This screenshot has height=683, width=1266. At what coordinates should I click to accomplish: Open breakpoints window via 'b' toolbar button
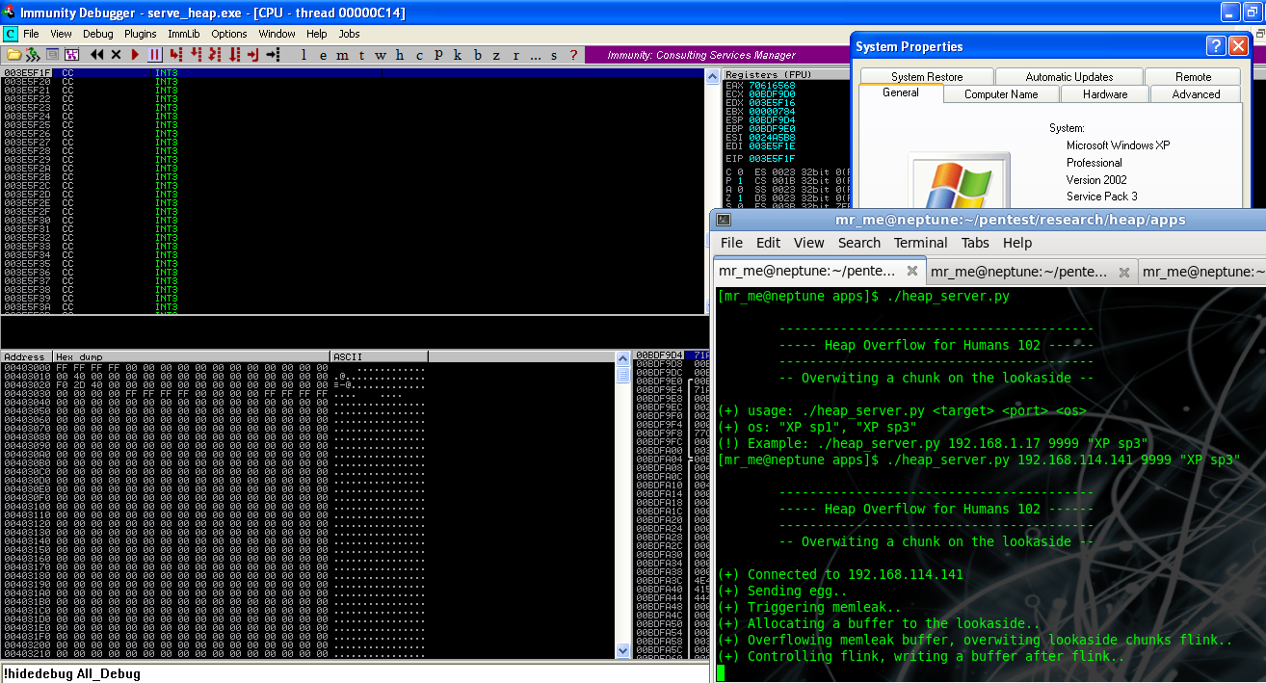pyautogui.click(x=477, y=55)
